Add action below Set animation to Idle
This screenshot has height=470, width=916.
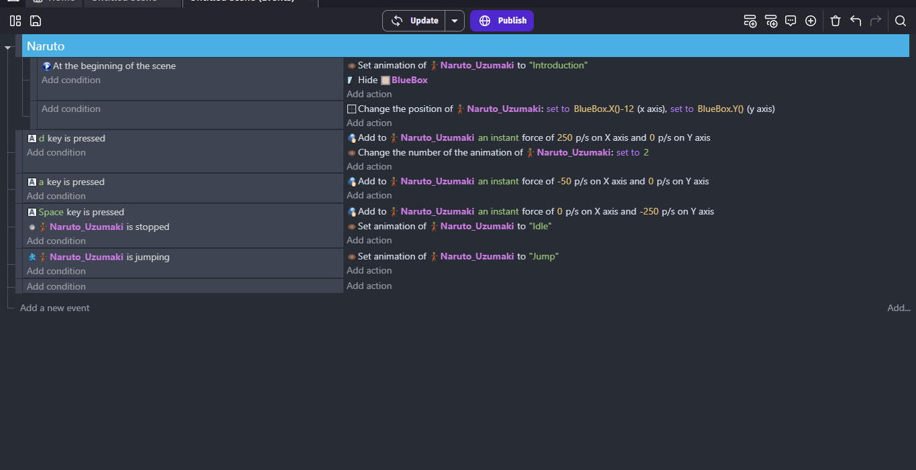point(369,240)
